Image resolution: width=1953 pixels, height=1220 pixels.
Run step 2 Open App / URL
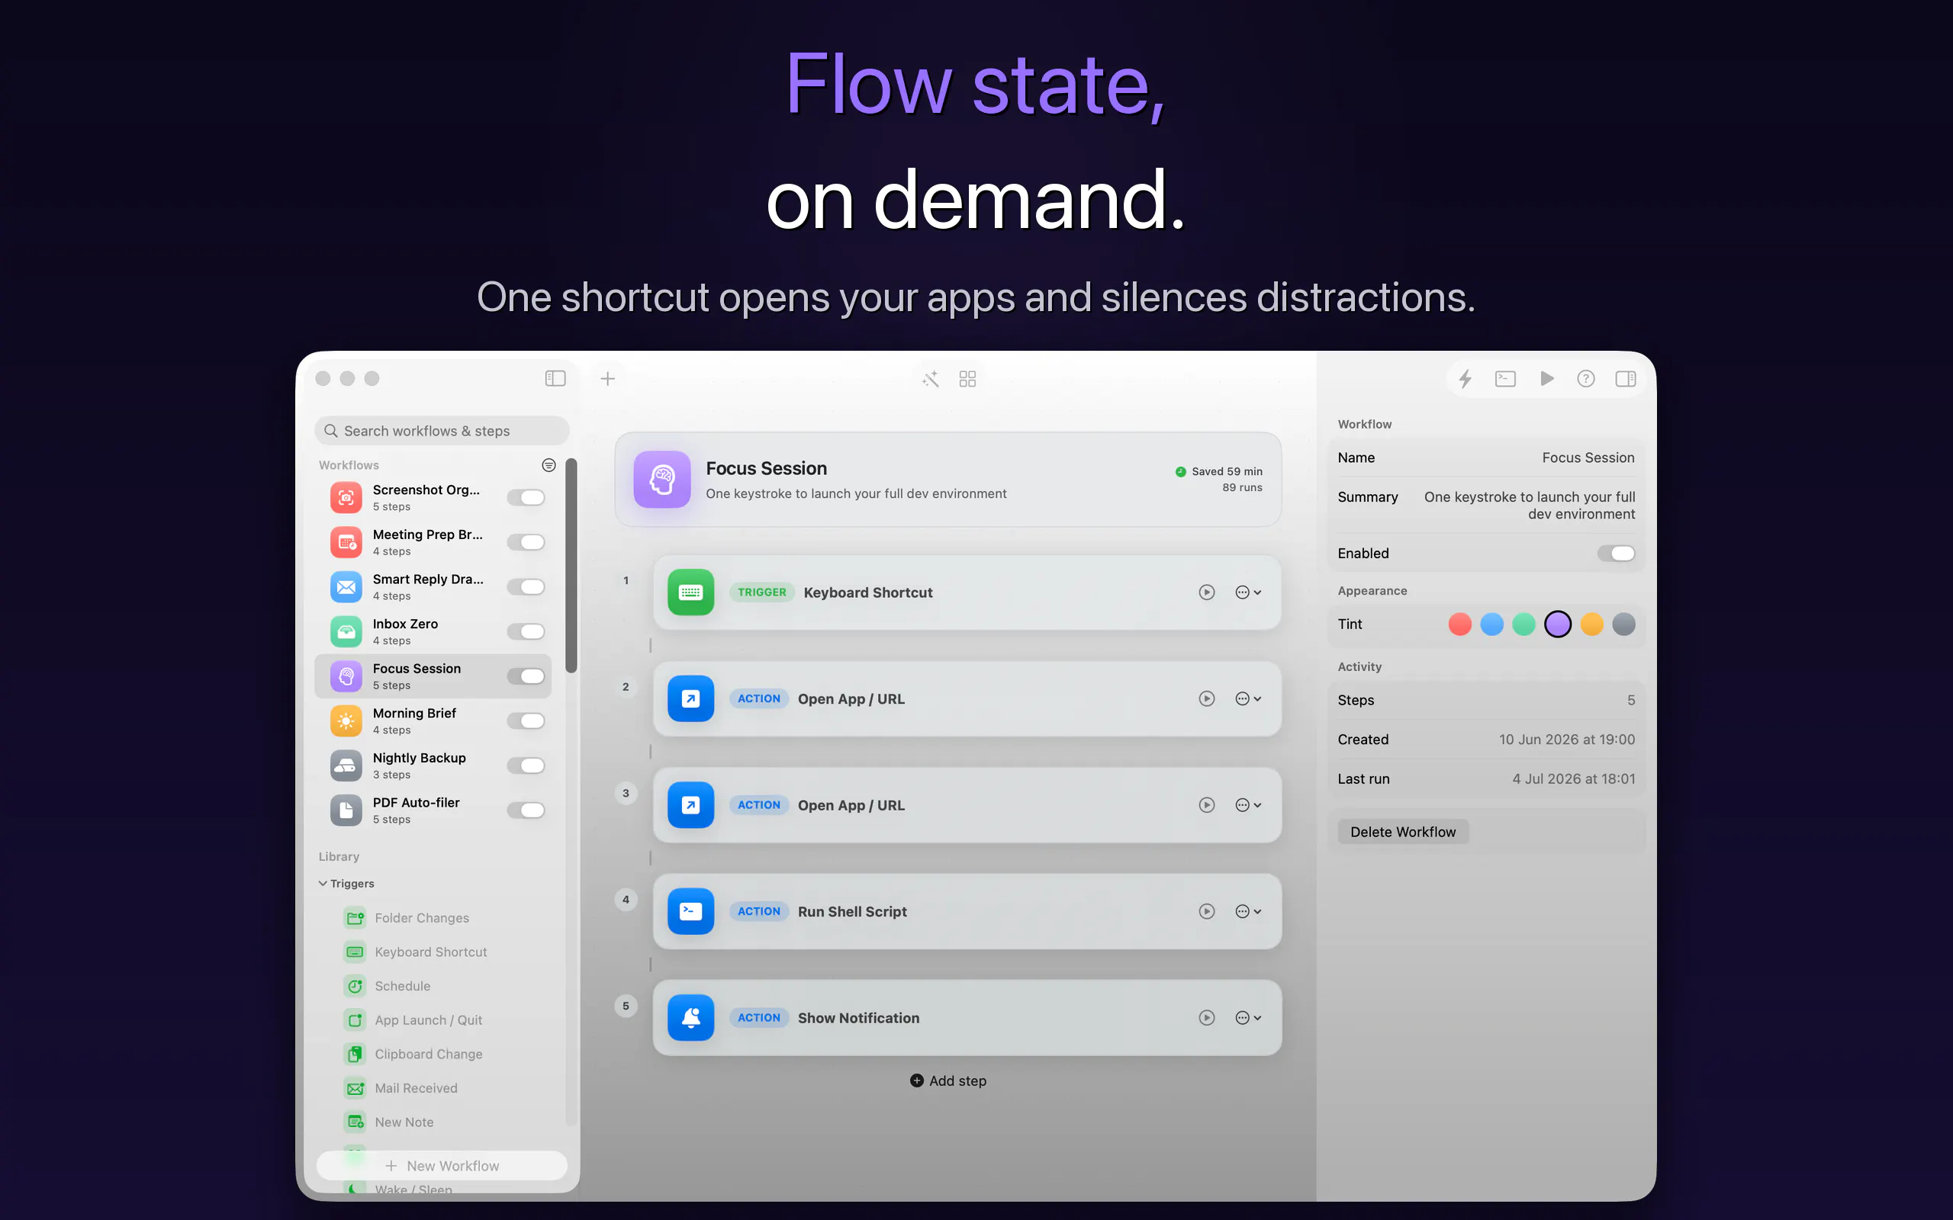pos(1206,698)
